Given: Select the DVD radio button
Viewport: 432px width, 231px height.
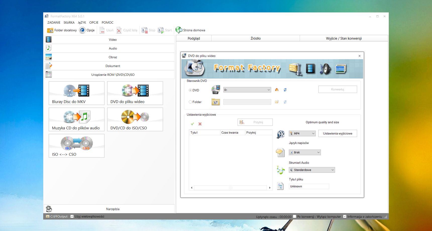Looking at the screenshot, I should click(x=190, y=90).
